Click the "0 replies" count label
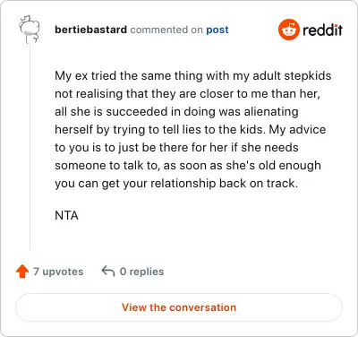 click(141, 272)
